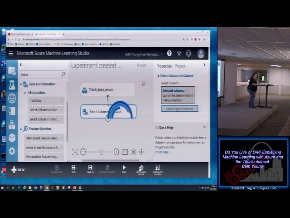Select the Properties tab
Image resolution: width=290 pixels, height=218 pixels.
pos(164,66)
